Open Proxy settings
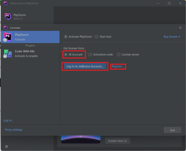 [14, 130]
